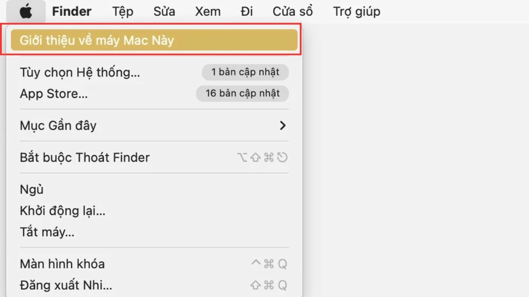The width and height of the screenshot is (529, 297).
Task: Open Tùy chọn Hệ thống
Action: point(80,72)
